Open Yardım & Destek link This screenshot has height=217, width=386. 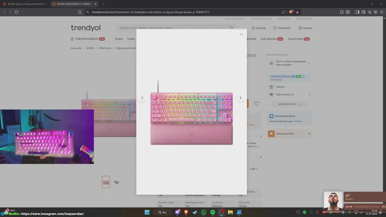[x=304, y=19]
